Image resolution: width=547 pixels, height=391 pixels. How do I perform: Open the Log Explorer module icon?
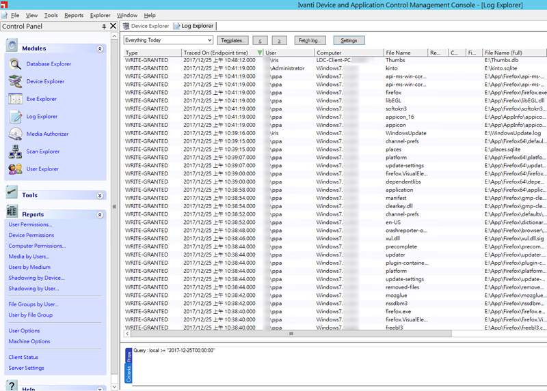pyautogui.click(x=15, y=116)
